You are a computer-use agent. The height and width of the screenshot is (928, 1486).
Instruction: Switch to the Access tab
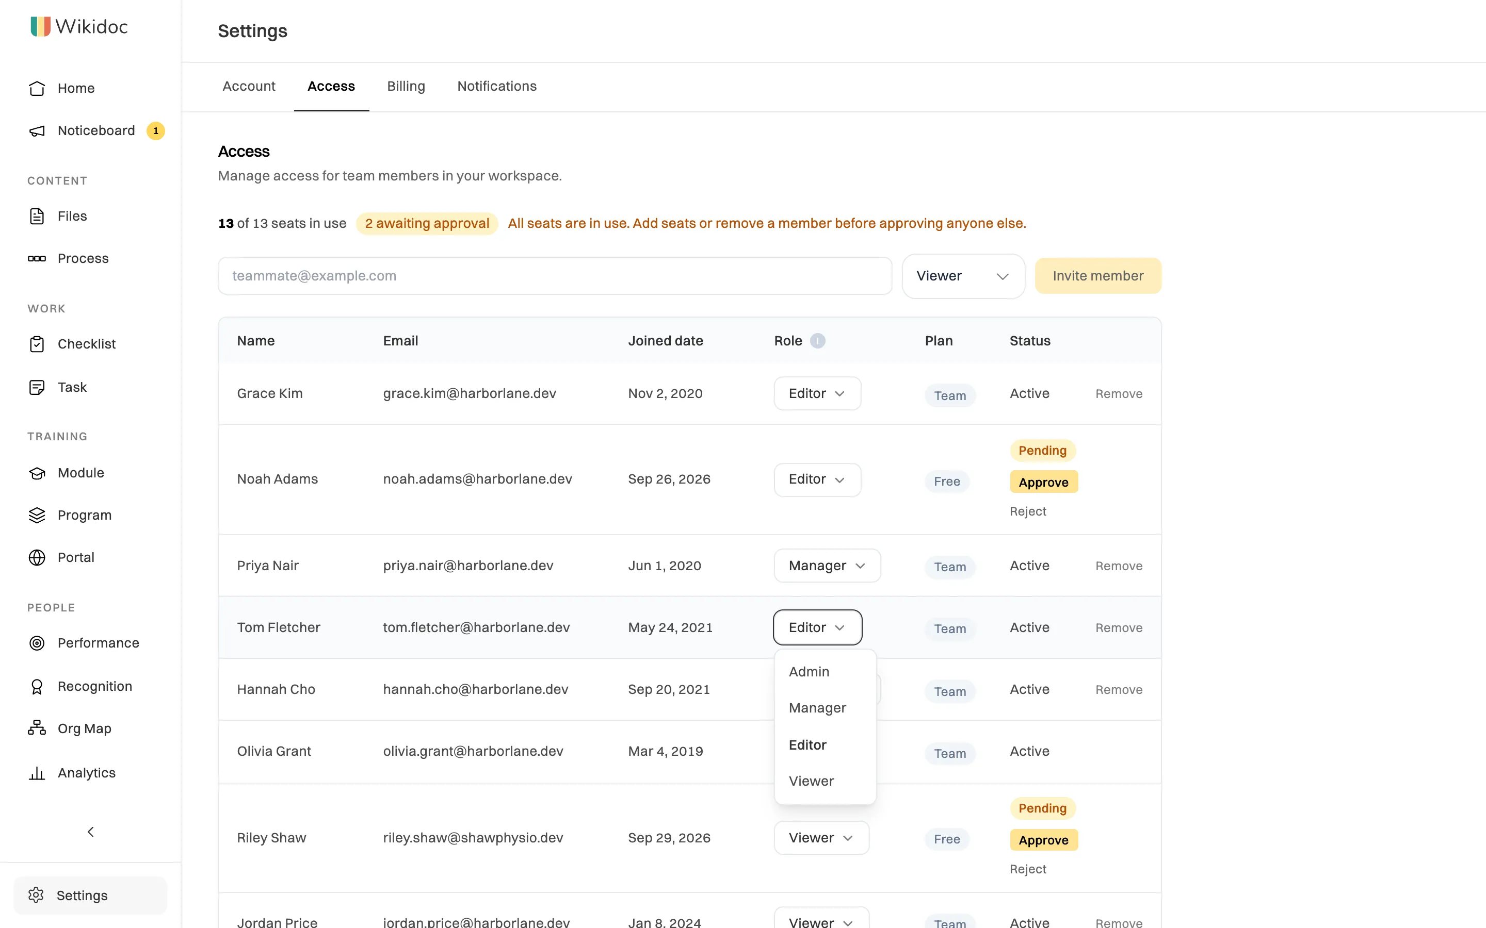coord(331,86)
